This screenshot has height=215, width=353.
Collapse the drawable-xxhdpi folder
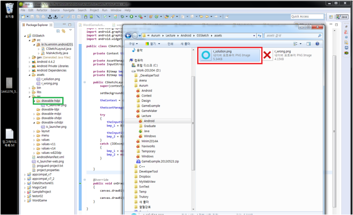pyautogui.click(x=34, y=122)
